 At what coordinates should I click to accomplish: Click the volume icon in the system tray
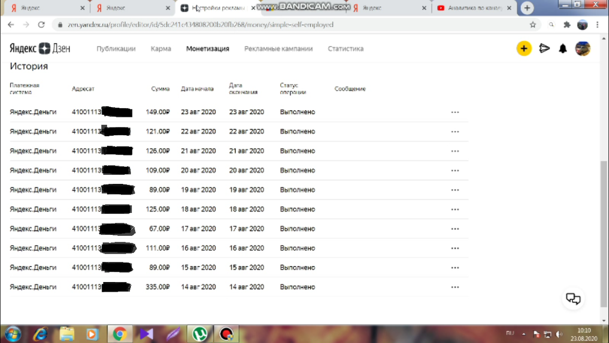coord(559,334)
